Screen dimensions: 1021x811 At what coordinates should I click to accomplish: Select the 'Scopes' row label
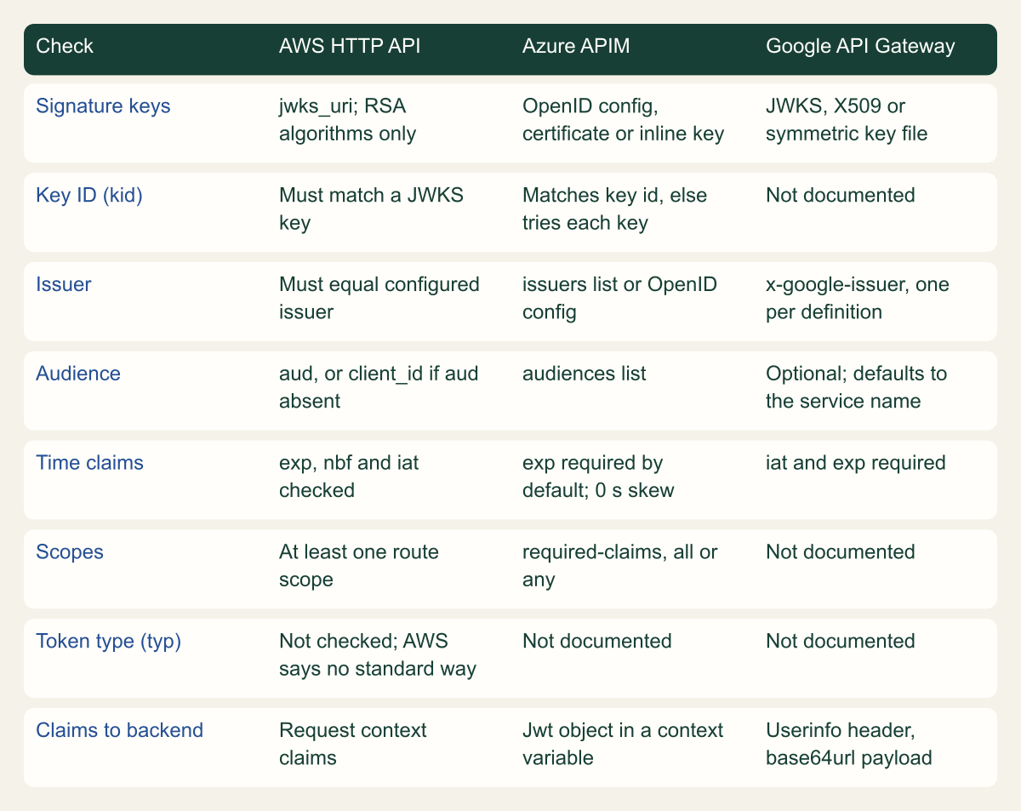point(70,551)
